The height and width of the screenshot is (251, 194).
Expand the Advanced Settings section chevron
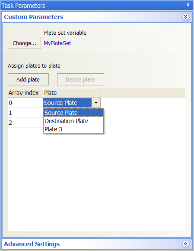pyautogui.click(x=185, y=244)
